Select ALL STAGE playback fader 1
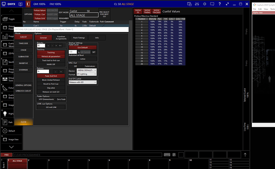Viewport: 275px width, 169px height. [x=18, y=164]
